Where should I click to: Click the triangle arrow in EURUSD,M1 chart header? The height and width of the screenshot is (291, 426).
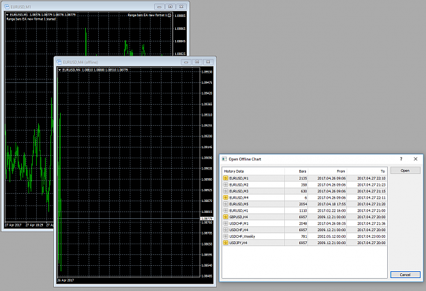[7, 15]
